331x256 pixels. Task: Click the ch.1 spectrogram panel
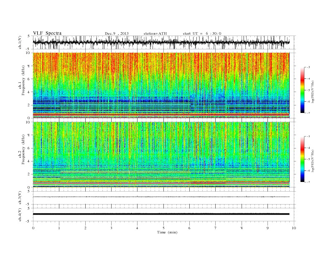(x=161, y=85)
